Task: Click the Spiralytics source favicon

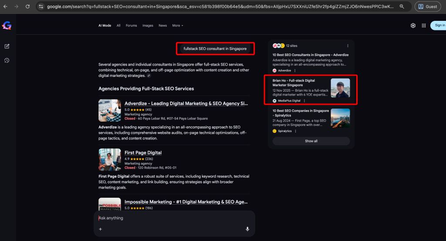Action: [x=274, y=131]
